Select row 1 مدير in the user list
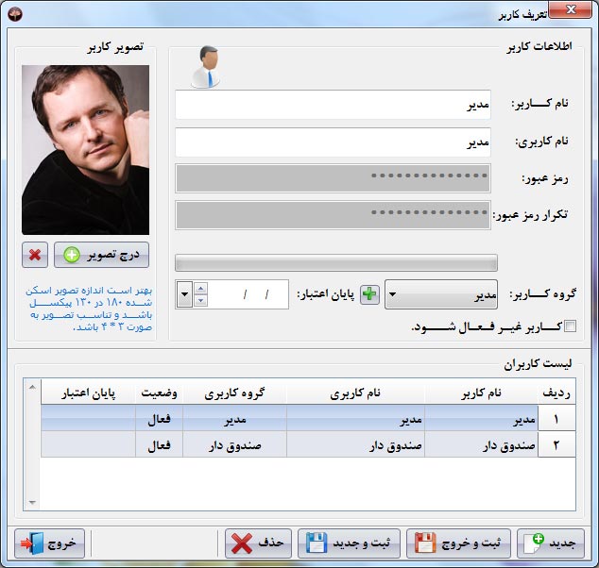Screen dimensions: 599x568 pos(308,418)
